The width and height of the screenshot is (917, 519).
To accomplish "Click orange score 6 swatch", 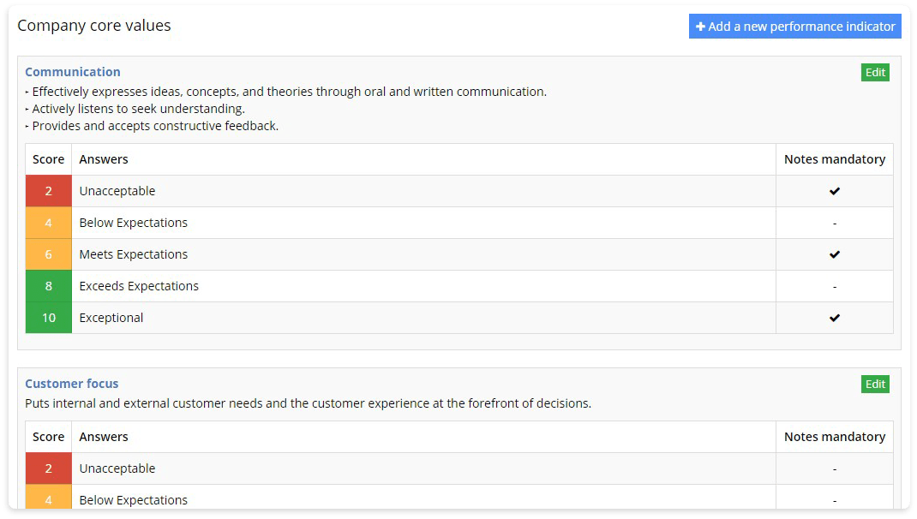I will (49, 254).
